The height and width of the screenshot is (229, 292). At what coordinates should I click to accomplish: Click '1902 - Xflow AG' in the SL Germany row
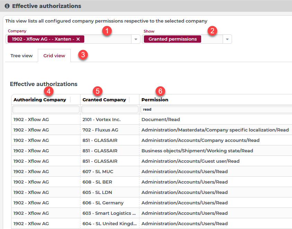pos(31,203)
